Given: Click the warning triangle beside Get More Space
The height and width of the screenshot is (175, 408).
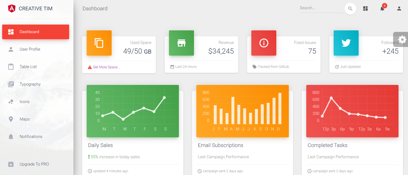Looking at the screenshot, I should coord(90,67).
